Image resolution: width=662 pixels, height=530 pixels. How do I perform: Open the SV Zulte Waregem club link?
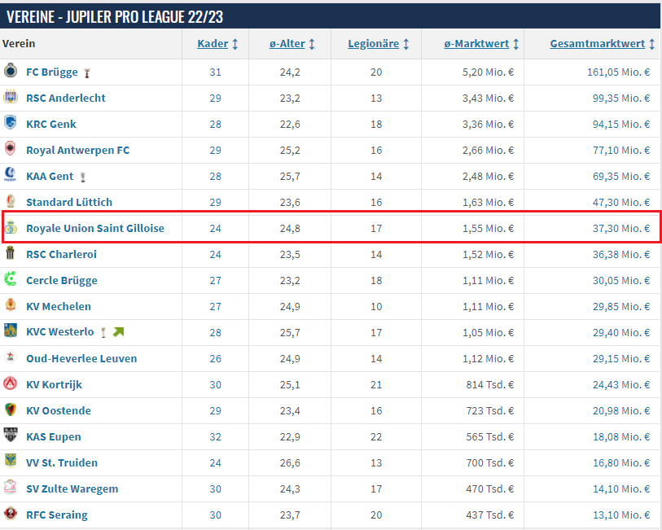click(x=72, y=489)
